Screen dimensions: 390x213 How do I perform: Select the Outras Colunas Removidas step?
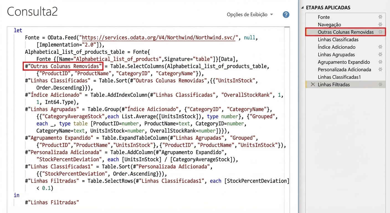coord(345,32)
